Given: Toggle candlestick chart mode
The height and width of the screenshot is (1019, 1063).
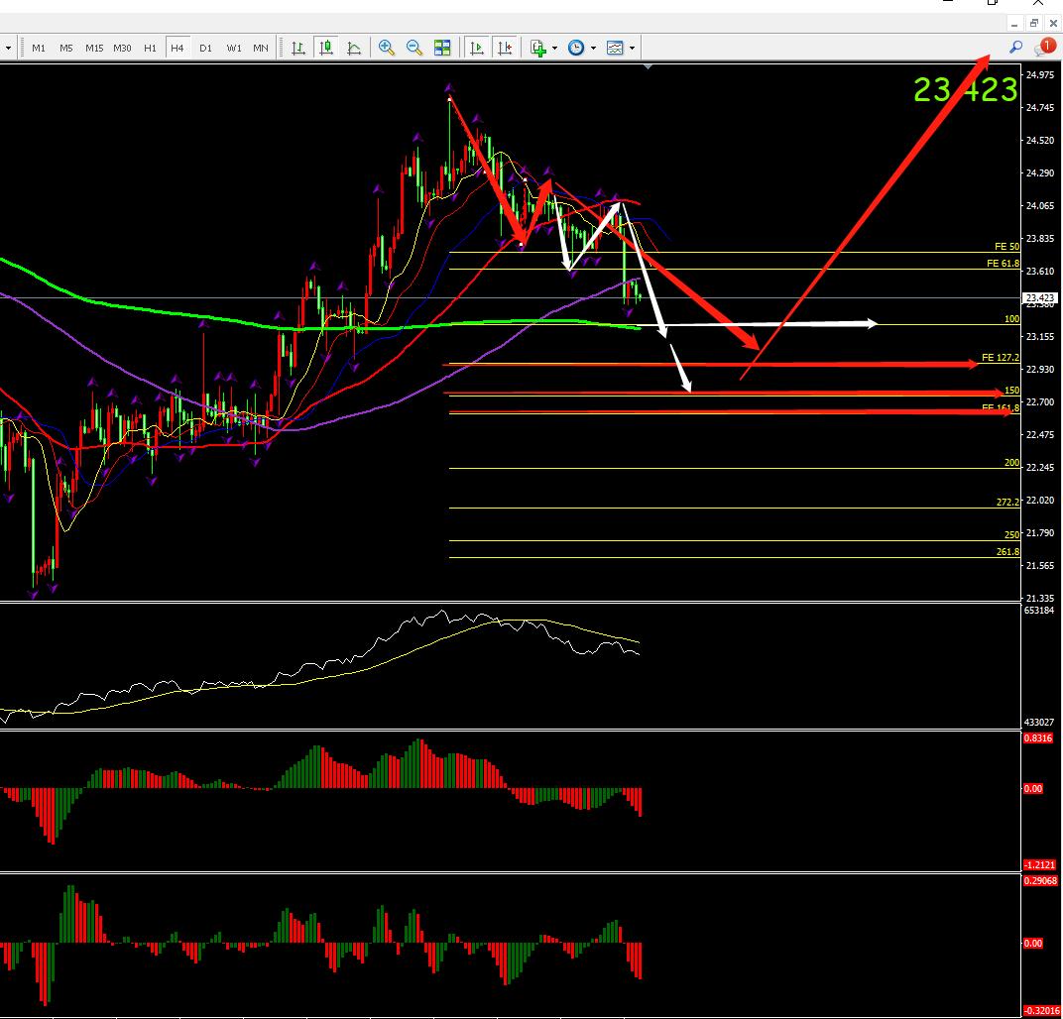Looking at the screenshot, I should pyautogui.click(x=325, y=48).
